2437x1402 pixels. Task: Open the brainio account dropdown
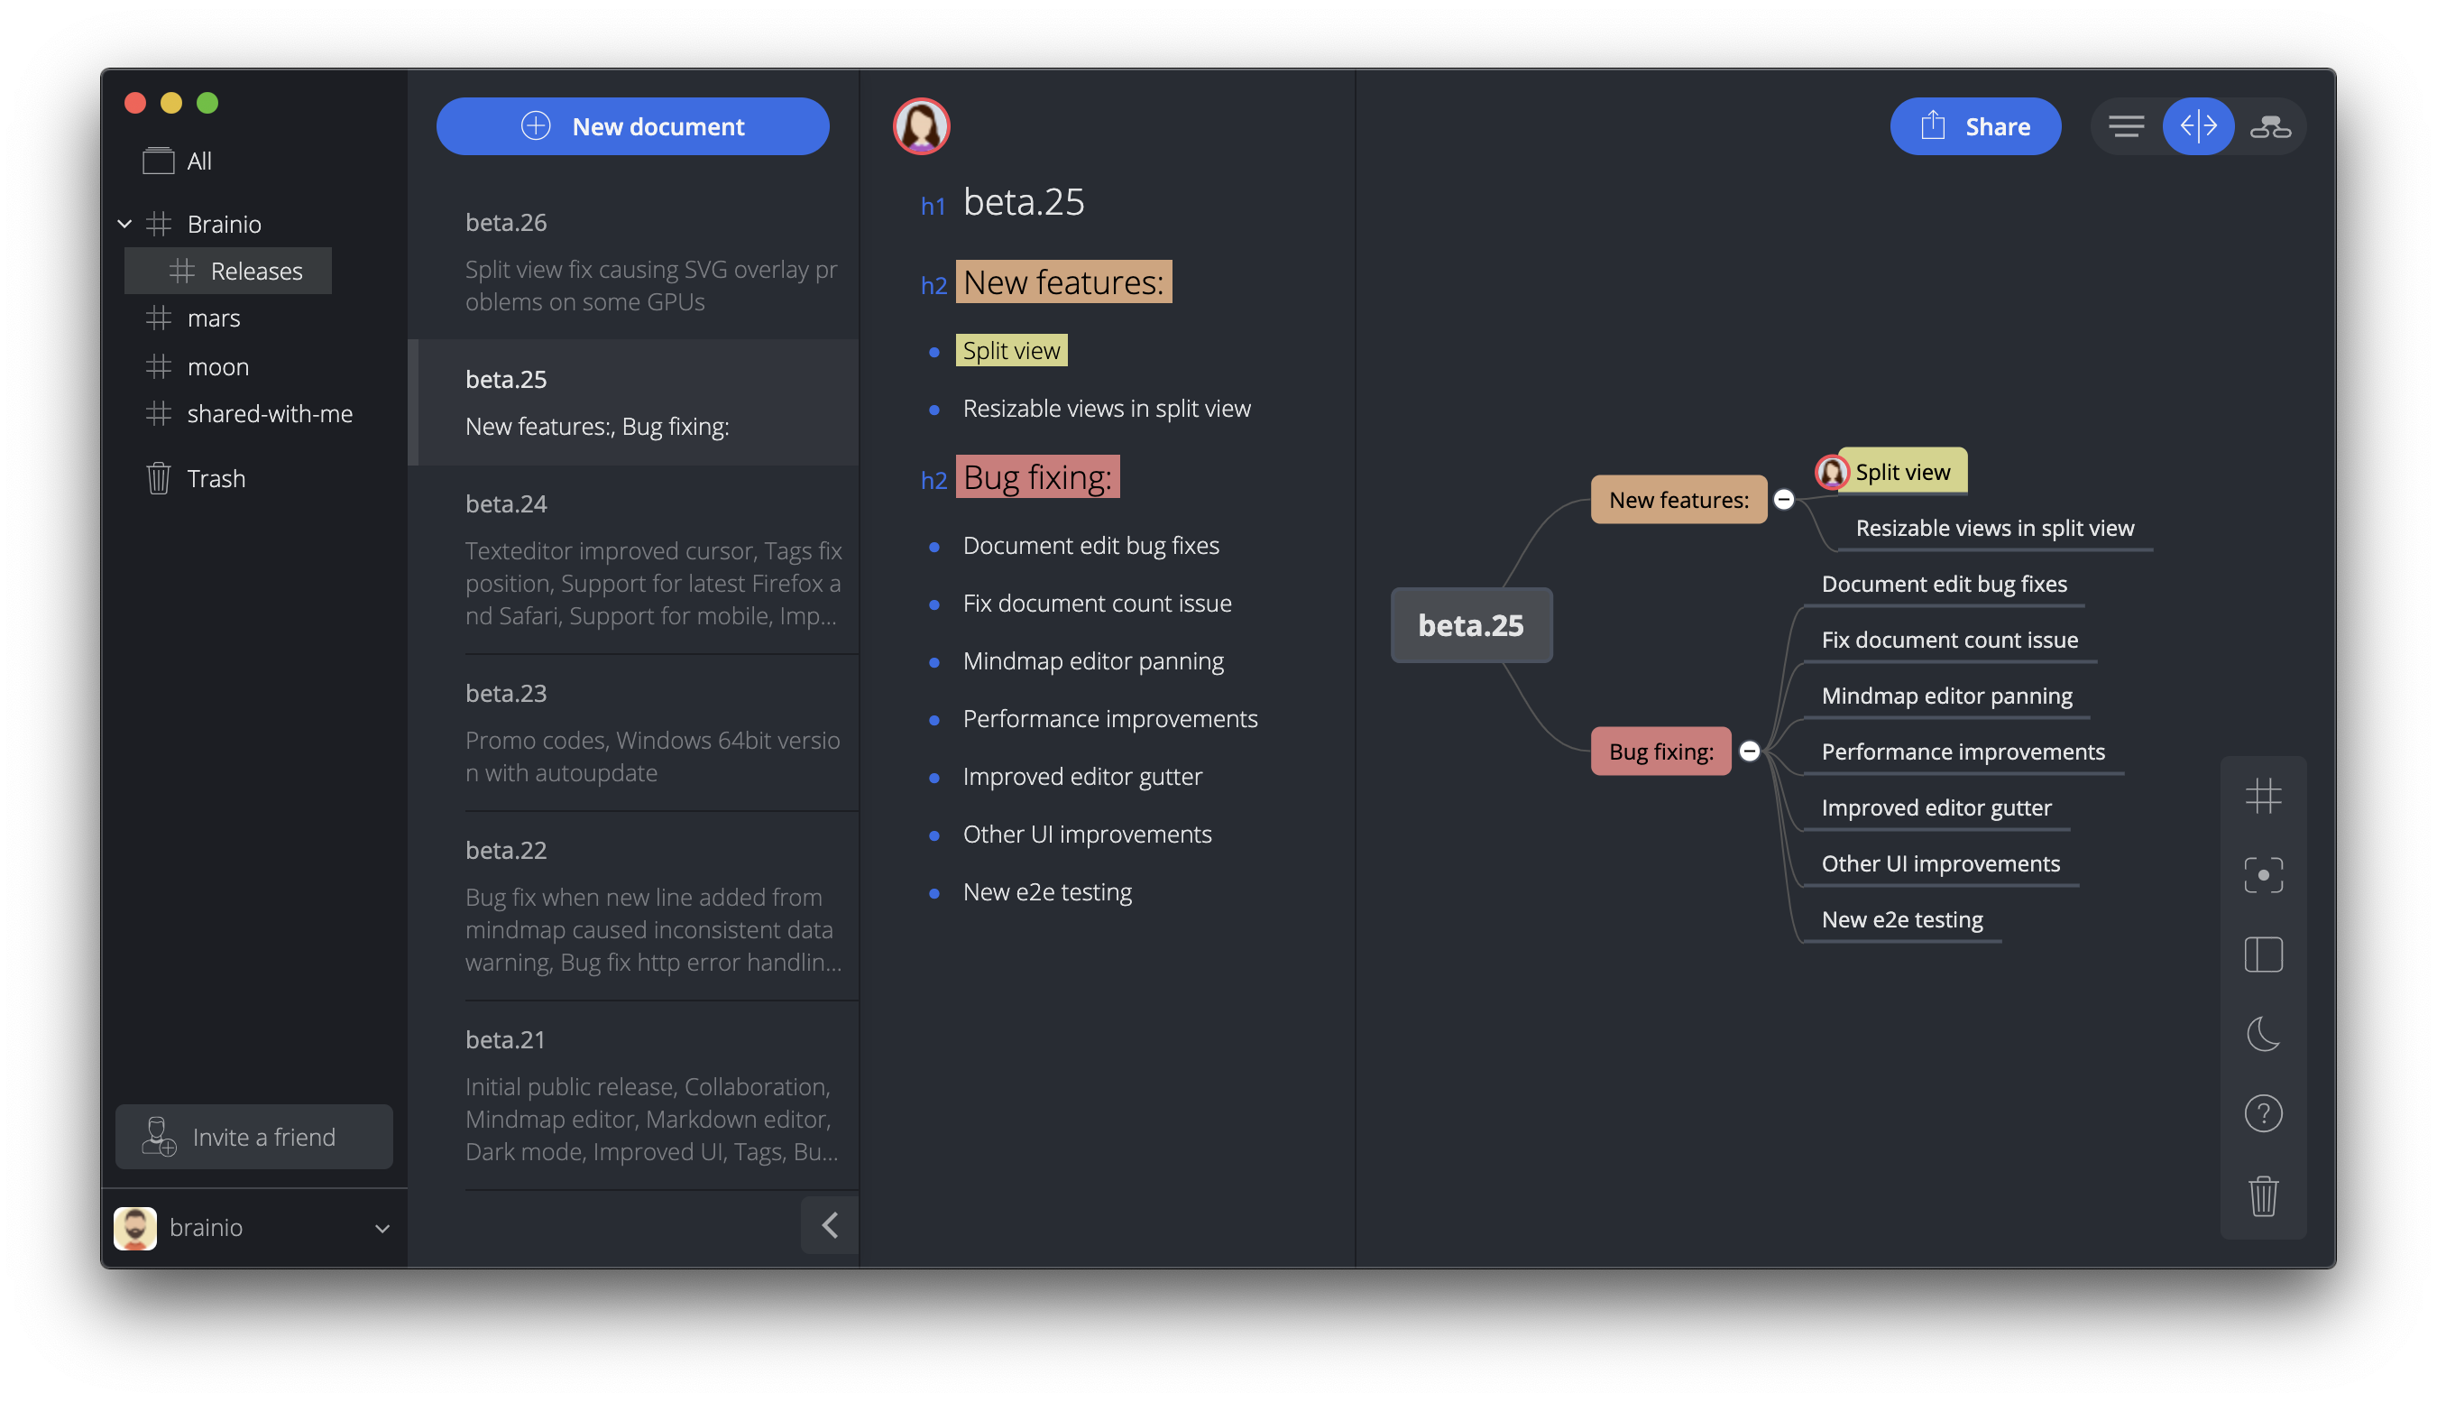382,1229
